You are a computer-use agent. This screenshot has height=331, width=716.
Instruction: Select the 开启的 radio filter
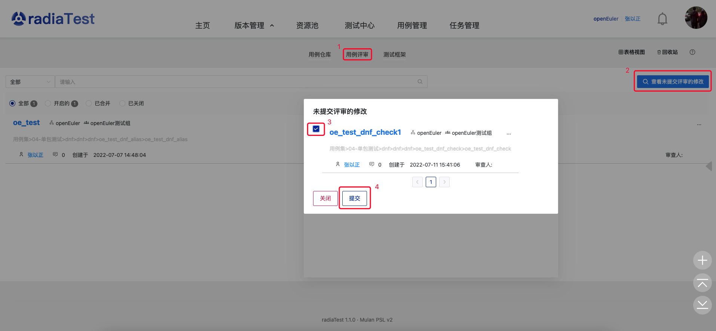(x=48, y=103)
